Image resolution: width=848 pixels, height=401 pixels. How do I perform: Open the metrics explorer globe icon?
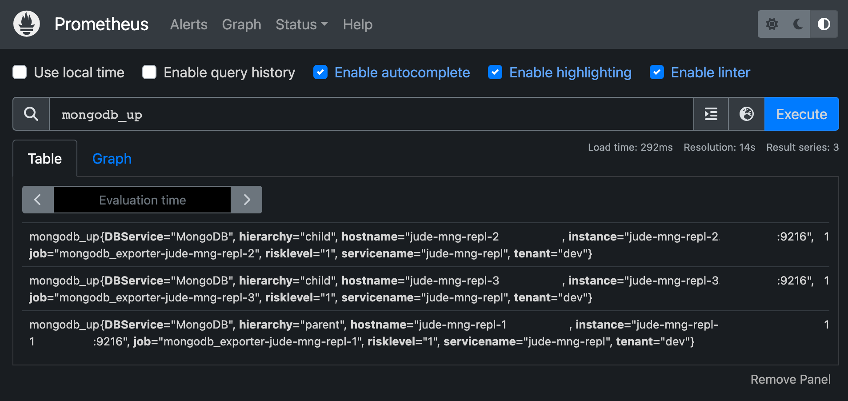(747, 114)
